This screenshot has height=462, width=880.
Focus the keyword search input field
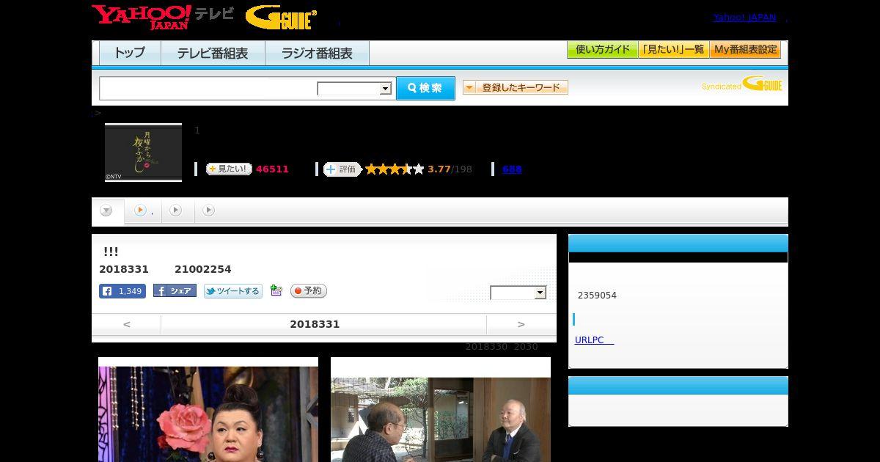208,88
